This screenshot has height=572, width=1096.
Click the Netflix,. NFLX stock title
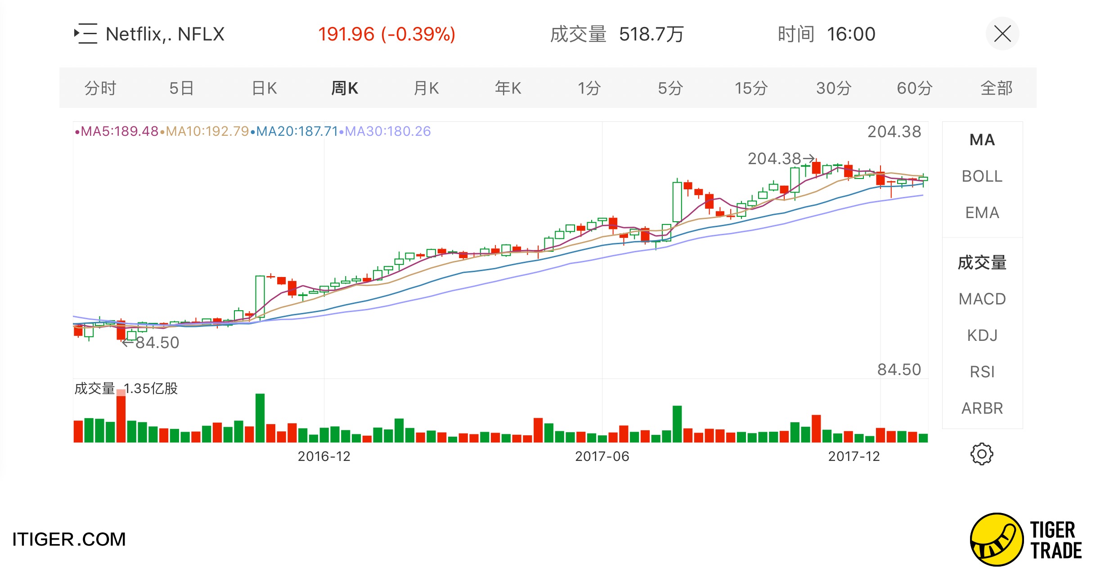click(165, 34)
